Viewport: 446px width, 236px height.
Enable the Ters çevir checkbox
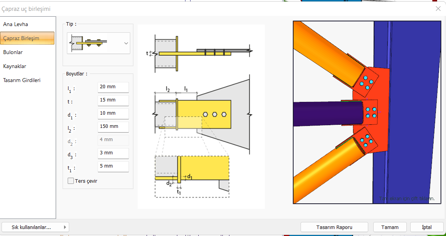click(71, 181)
